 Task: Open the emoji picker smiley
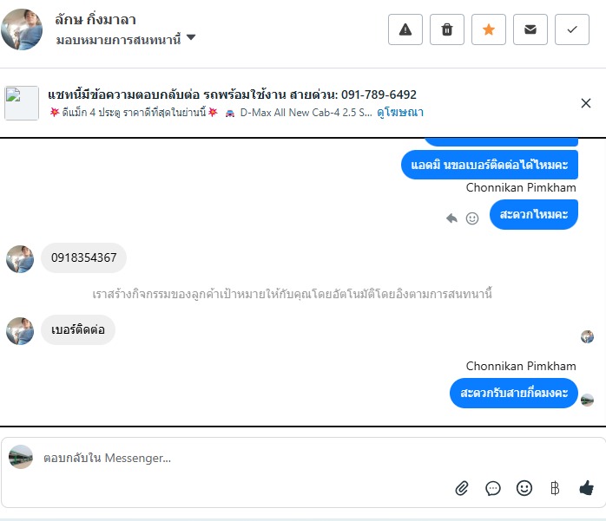pyautogui.click(x=524, y=488)
